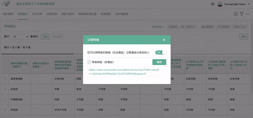253x118 pixels.
Task: Switch to the 投影片模式 tab
Action: click(x=68, y=14)
